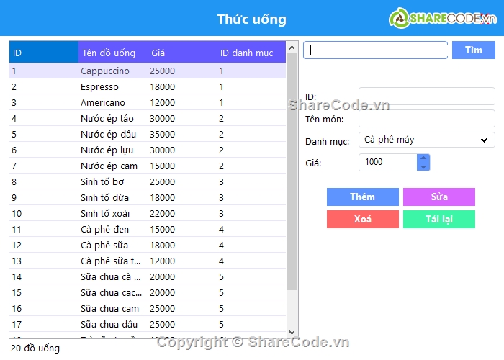This screenshot has width=504, height=360.
Task: Click the Tìm search button
Action: pos(473,50)
